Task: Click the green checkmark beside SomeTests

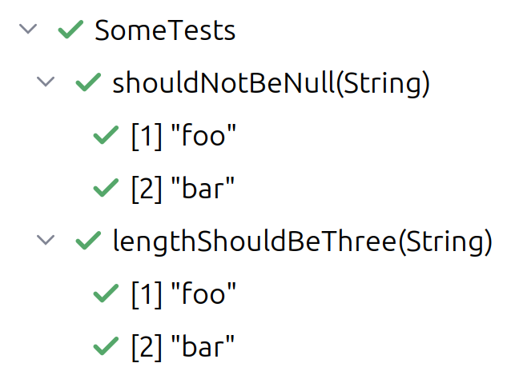Action: coord(71,30)
